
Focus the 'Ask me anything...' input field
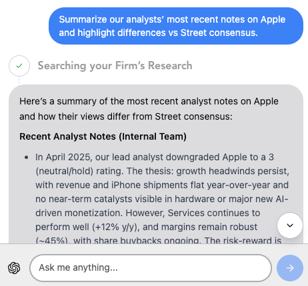(151, 268)
